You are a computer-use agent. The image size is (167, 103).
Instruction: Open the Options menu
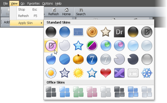click(x=47, y=4)
